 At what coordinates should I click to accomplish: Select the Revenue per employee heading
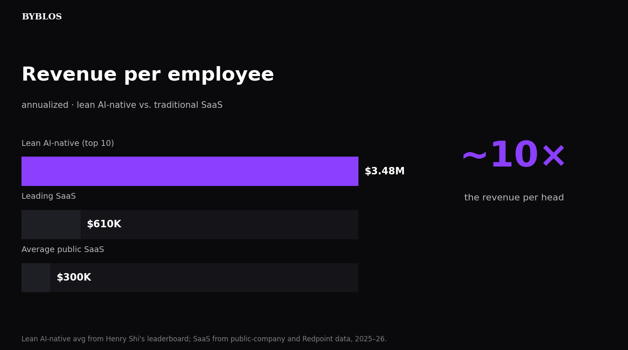pos(148,75)
